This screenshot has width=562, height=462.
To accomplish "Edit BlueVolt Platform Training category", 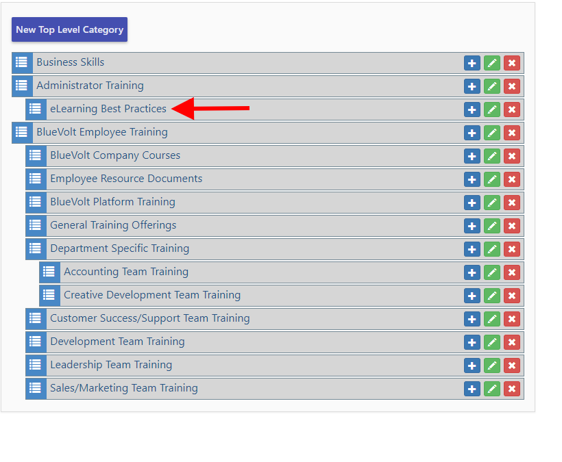I will (492, 203).
